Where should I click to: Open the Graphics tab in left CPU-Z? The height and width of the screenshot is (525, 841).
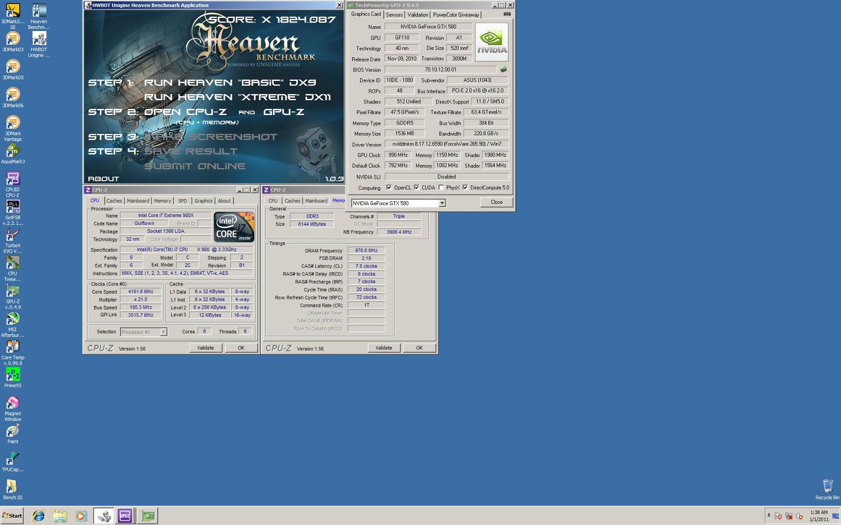coord(203,201)
